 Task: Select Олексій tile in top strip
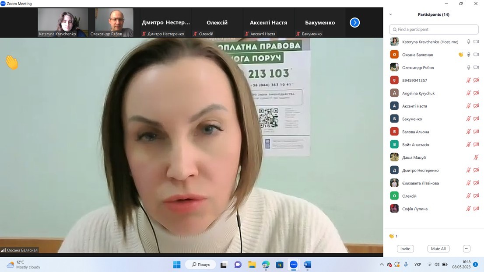(217, 22)
